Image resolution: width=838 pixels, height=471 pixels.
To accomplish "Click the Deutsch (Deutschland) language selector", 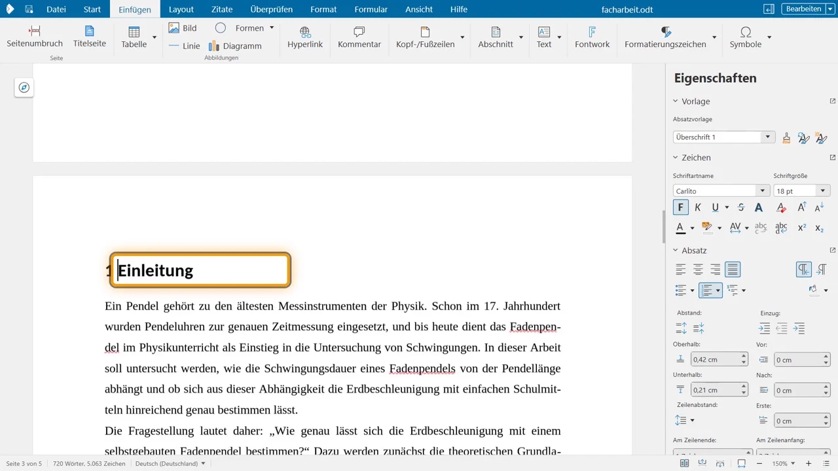I will tap(170, 464).
